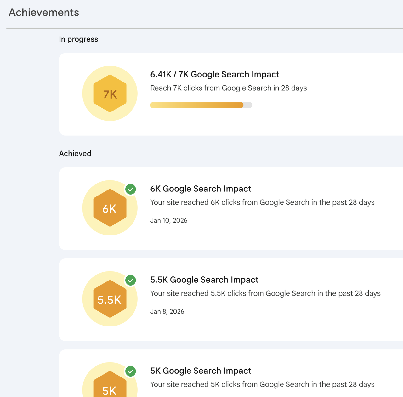Click the 5.5K hexagon badge icon
The width and height of the screenshot is (403, 397).
click(110, 299)
